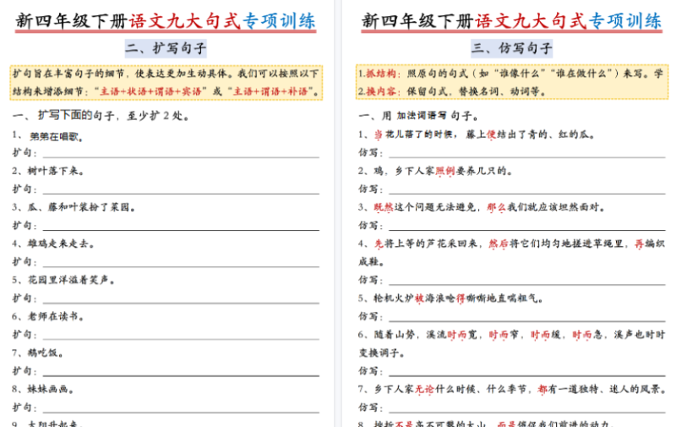Click the red word "先" before "将上等的芦花"
The image size is (676, 427).
pos(379,244)
